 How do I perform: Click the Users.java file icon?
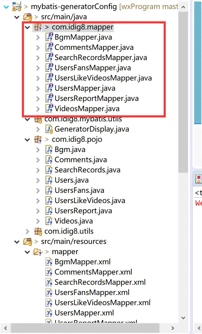49,180
